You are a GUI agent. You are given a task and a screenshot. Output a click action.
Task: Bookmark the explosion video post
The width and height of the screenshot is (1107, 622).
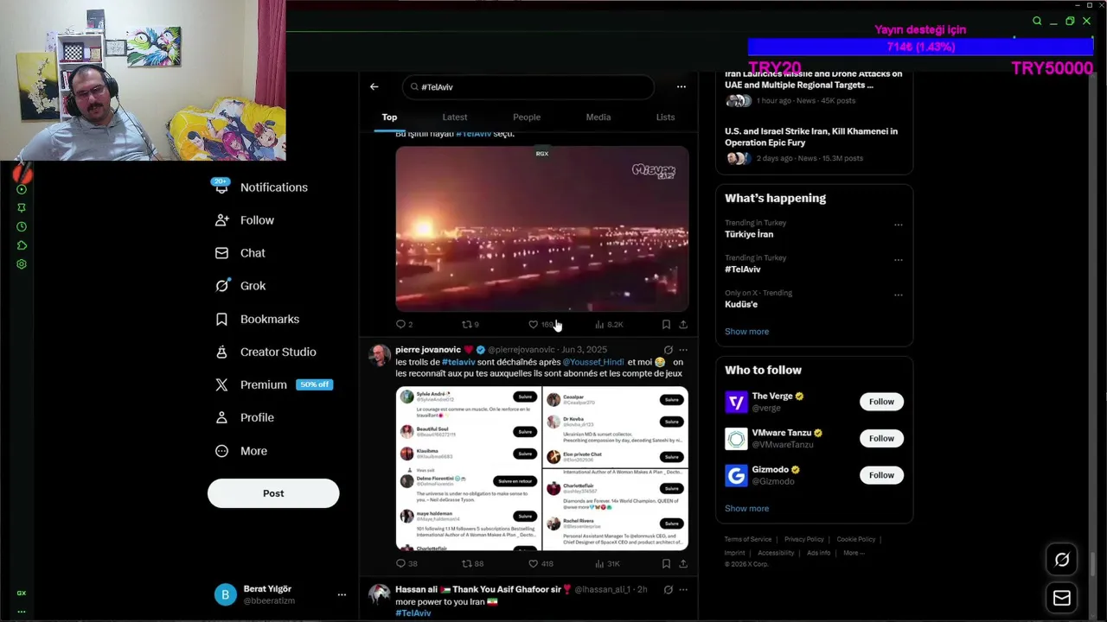666,324
